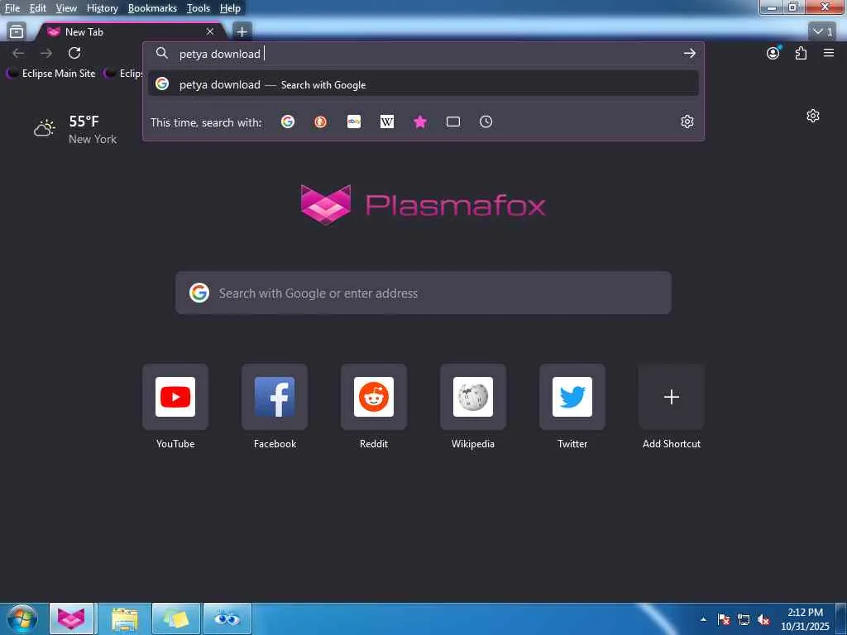The width and height of the screenshot is (847, 635).
Task: Open Windows Explorer from taskbar
Action: pyautogui.click(x=124, y=618)
